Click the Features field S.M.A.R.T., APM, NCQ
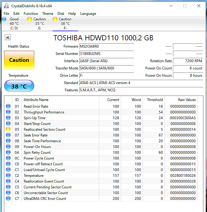The image size is (207, 212). [x=141, y=90]
